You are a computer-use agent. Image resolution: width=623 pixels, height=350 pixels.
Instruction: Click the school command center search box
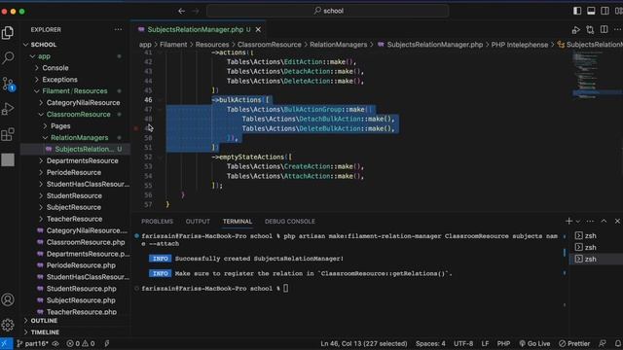pos(328,11)
